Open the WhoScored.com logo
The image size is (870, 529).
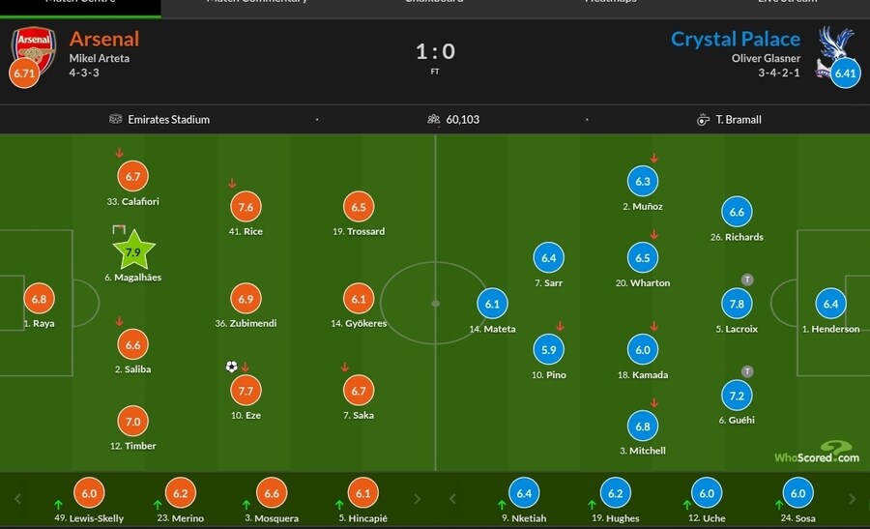[x=816, y=454]
